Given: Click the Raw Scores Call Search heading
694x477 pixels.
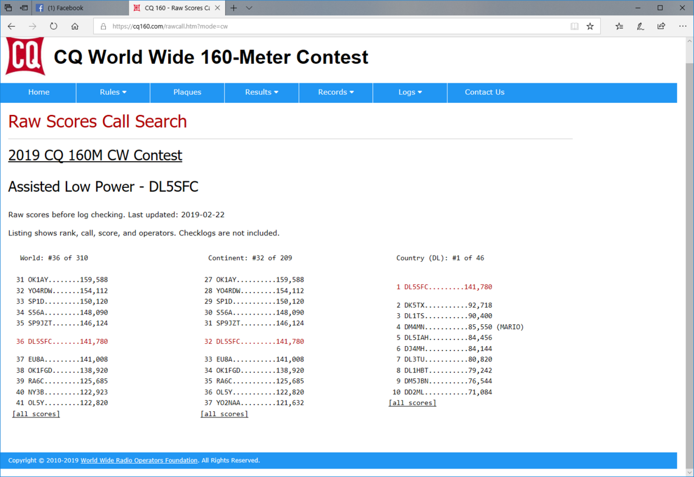Looking at the screenshot, I should (x=97, y=122).
